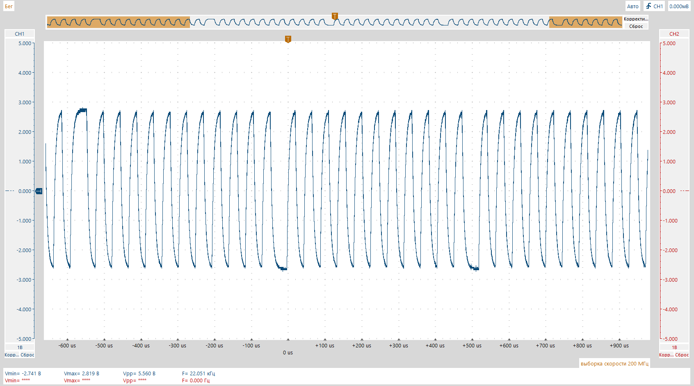
Task: Click the F= 22.051 кГц frequency readout
Action: pyautogui.click(x=199, y=373)
